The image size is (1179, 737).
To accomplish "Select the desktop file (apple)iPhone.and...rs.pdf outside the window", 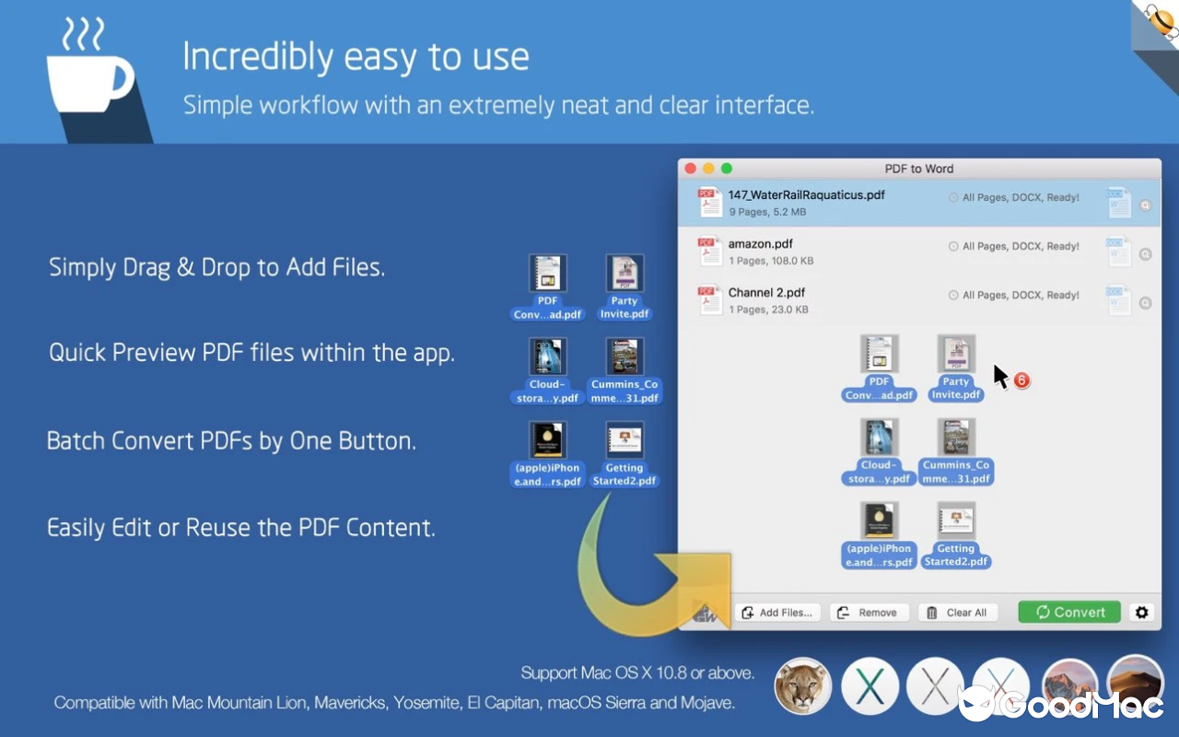I will pos(548,455).
